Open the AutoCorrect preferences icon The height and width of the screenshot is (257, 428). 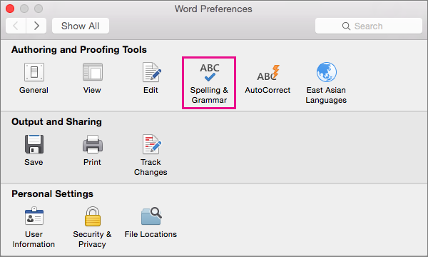(268, 73)
